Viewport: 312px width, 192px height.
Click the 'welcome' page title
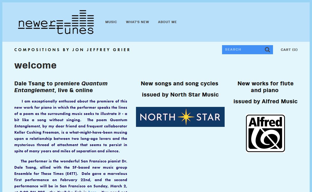coord(35,65)
